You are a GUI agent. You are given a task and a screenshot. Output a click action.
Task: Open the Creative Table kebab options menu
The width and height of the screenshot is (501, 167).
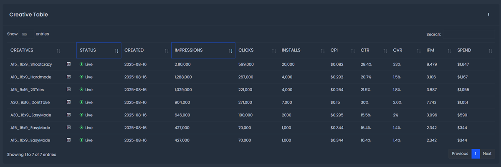click(x=488, y=15)
